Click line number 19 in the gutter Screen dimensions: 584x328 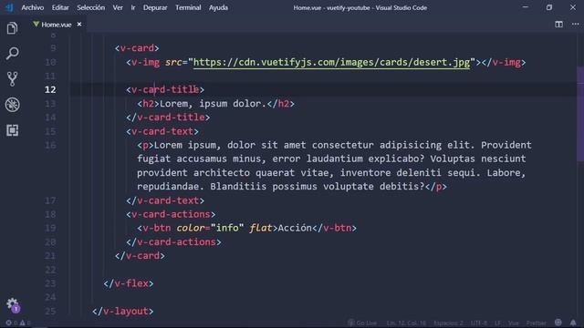(50, 228)
